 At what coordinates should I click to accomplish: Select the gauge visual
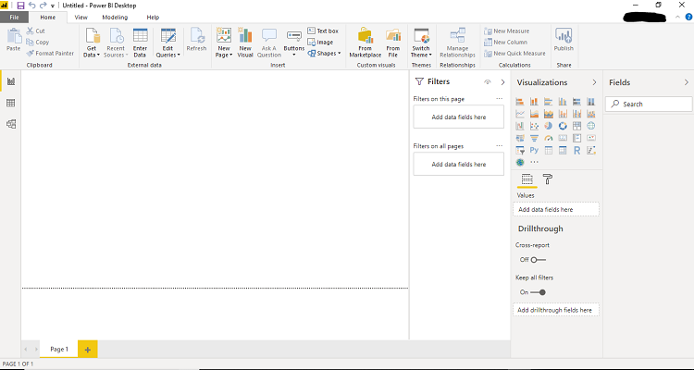click(549, 138)
